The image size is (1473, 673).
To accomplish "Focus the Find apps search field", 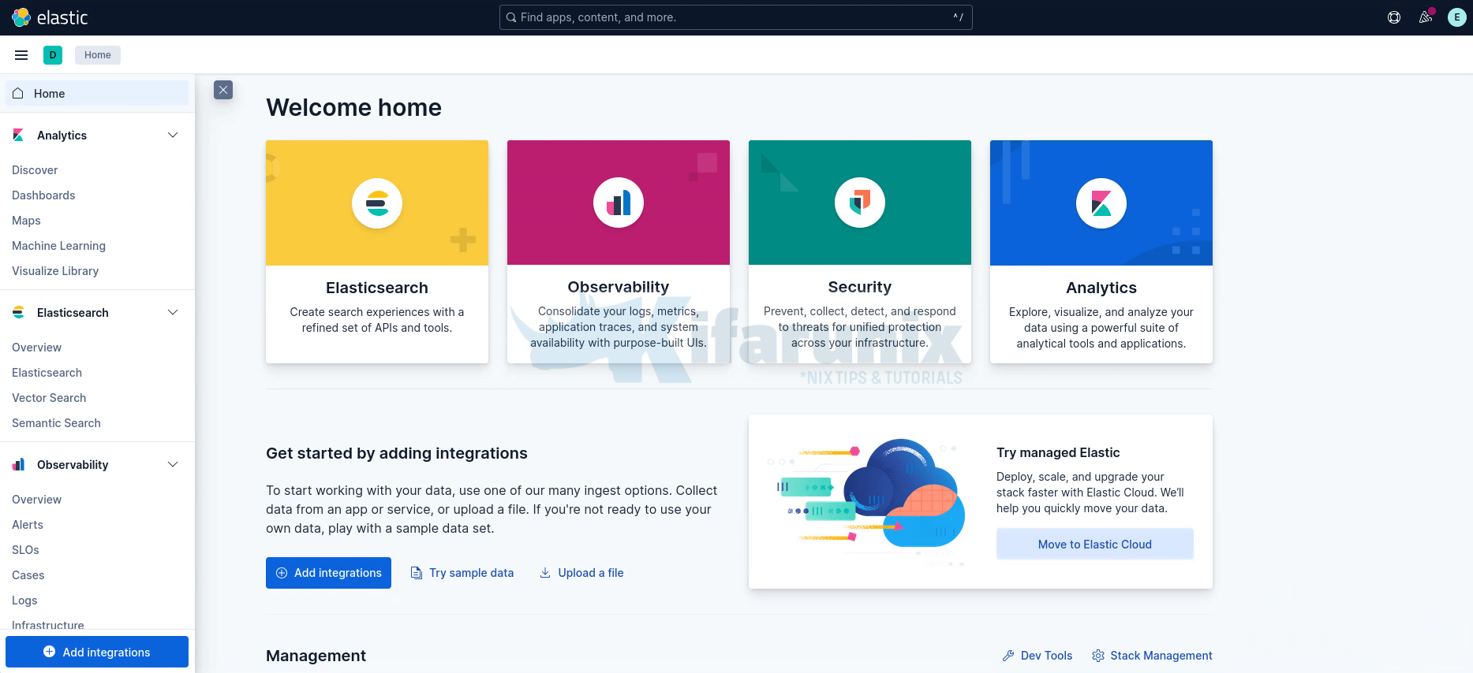I will (734, 17).
